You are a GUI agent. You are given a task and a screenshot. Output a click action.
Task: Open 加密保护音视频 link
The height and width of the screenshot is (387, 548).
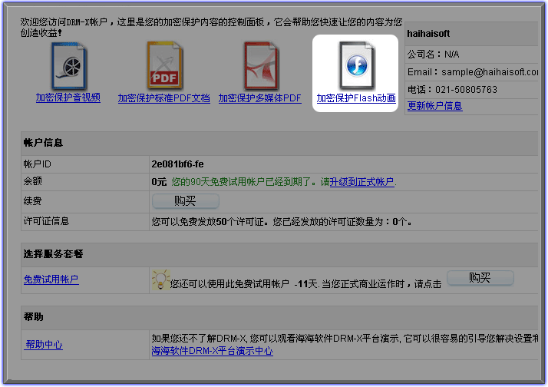click(x=68, y=98)
